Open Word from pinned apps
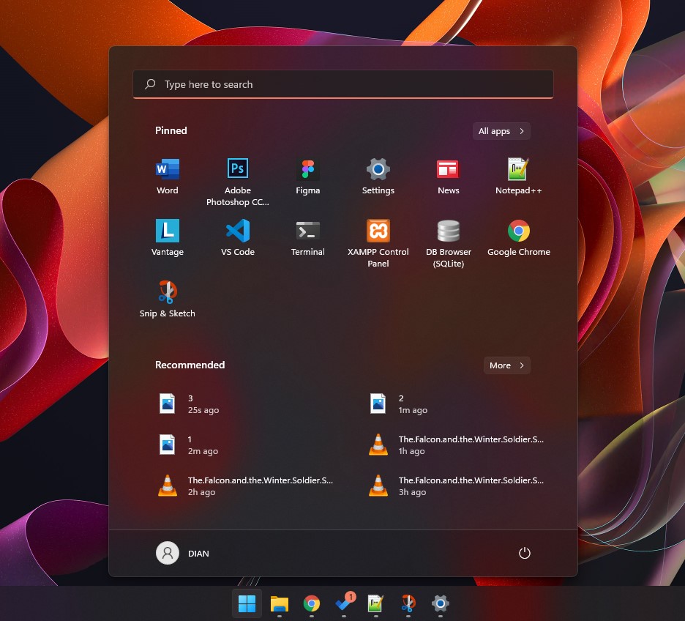 [167, 176]
